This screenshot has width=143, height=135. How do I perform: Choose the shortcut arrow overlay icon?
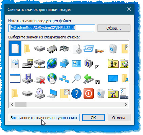(x=97, y=67)
